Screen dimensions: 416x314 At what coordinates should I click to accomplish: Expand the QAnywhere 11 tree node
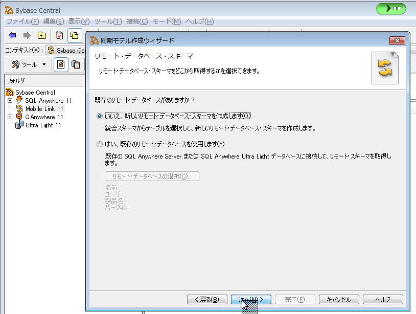(10, 117)
